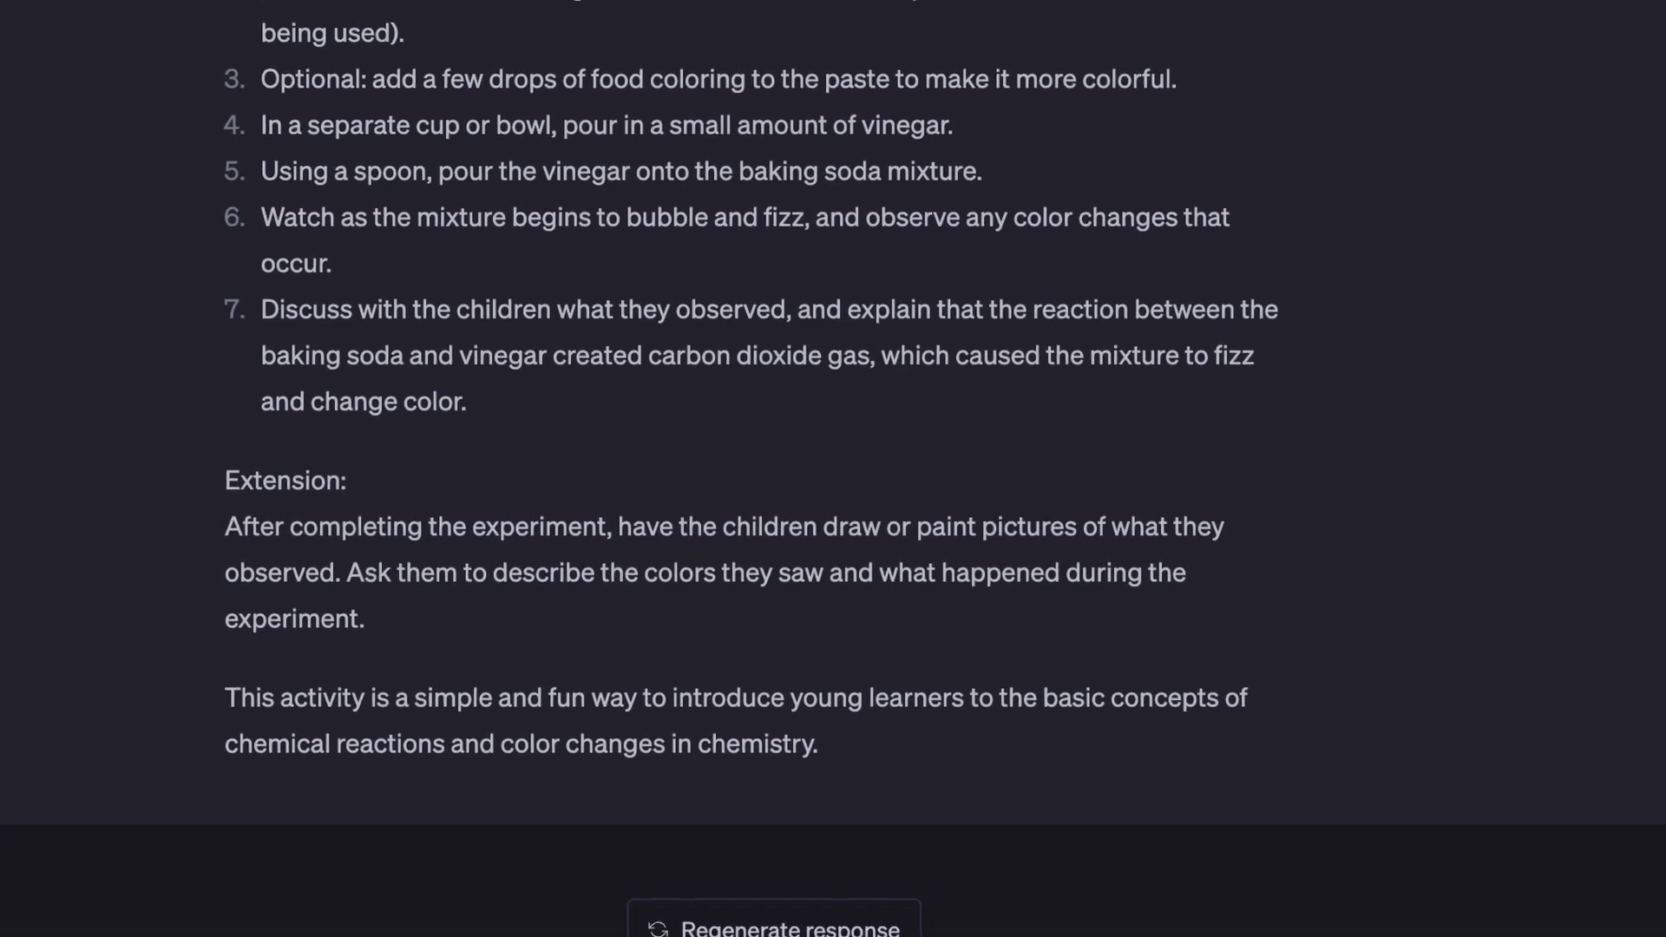
Task: Click the 'observed. Ask them to describe' line
Action: pyautogui.click(x=705, y=572)
